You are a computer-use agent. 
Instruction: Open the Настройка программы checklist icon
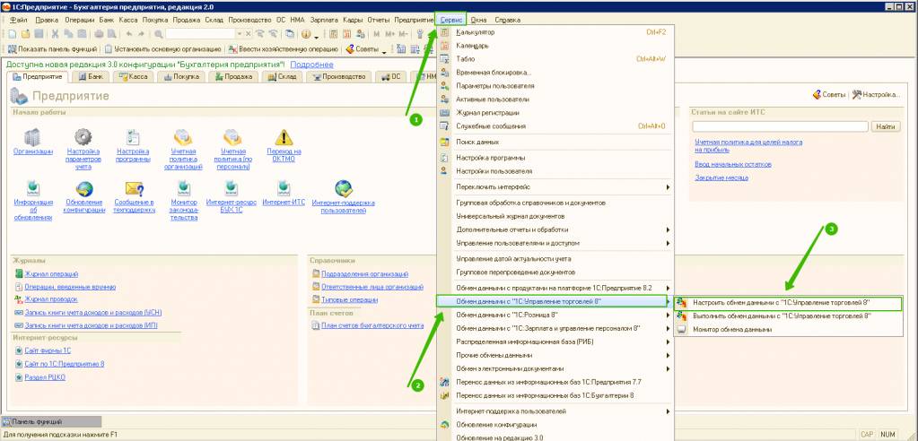pyautogui.click(x=133, y=137)
